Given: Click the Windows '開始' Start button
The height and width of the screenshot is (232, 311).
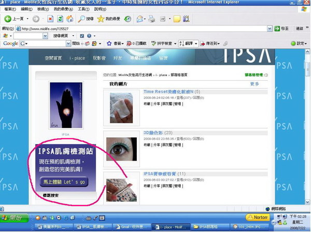Looking at the screenshot, I should click(x=14, y=218).
